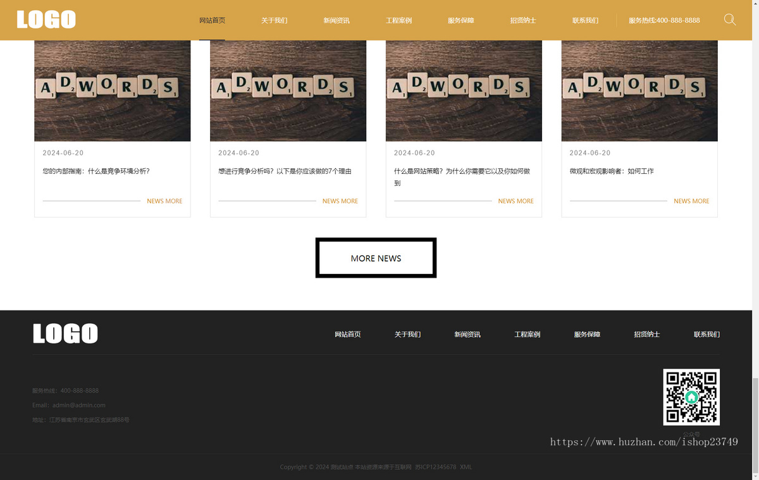The width and height of the screenshot is (759, 480).
Task: Click footer text 服务热线：400-888-8888
Action: pos(66,390)
